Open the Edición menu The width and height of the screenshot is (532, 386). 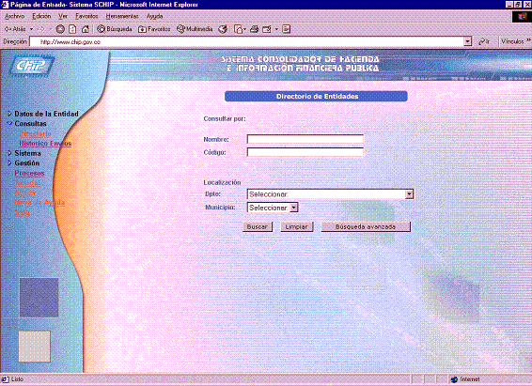(x=41, y=16)
